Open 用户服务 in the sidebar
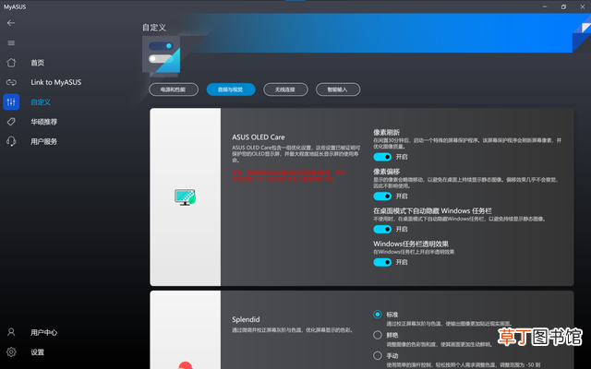591x369 pixels. (43, 141)
